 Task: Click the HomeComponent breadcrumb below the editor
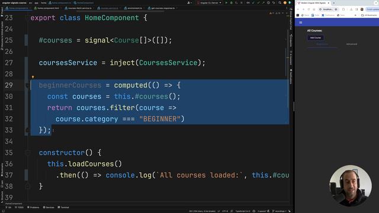[x=14, y=204]
